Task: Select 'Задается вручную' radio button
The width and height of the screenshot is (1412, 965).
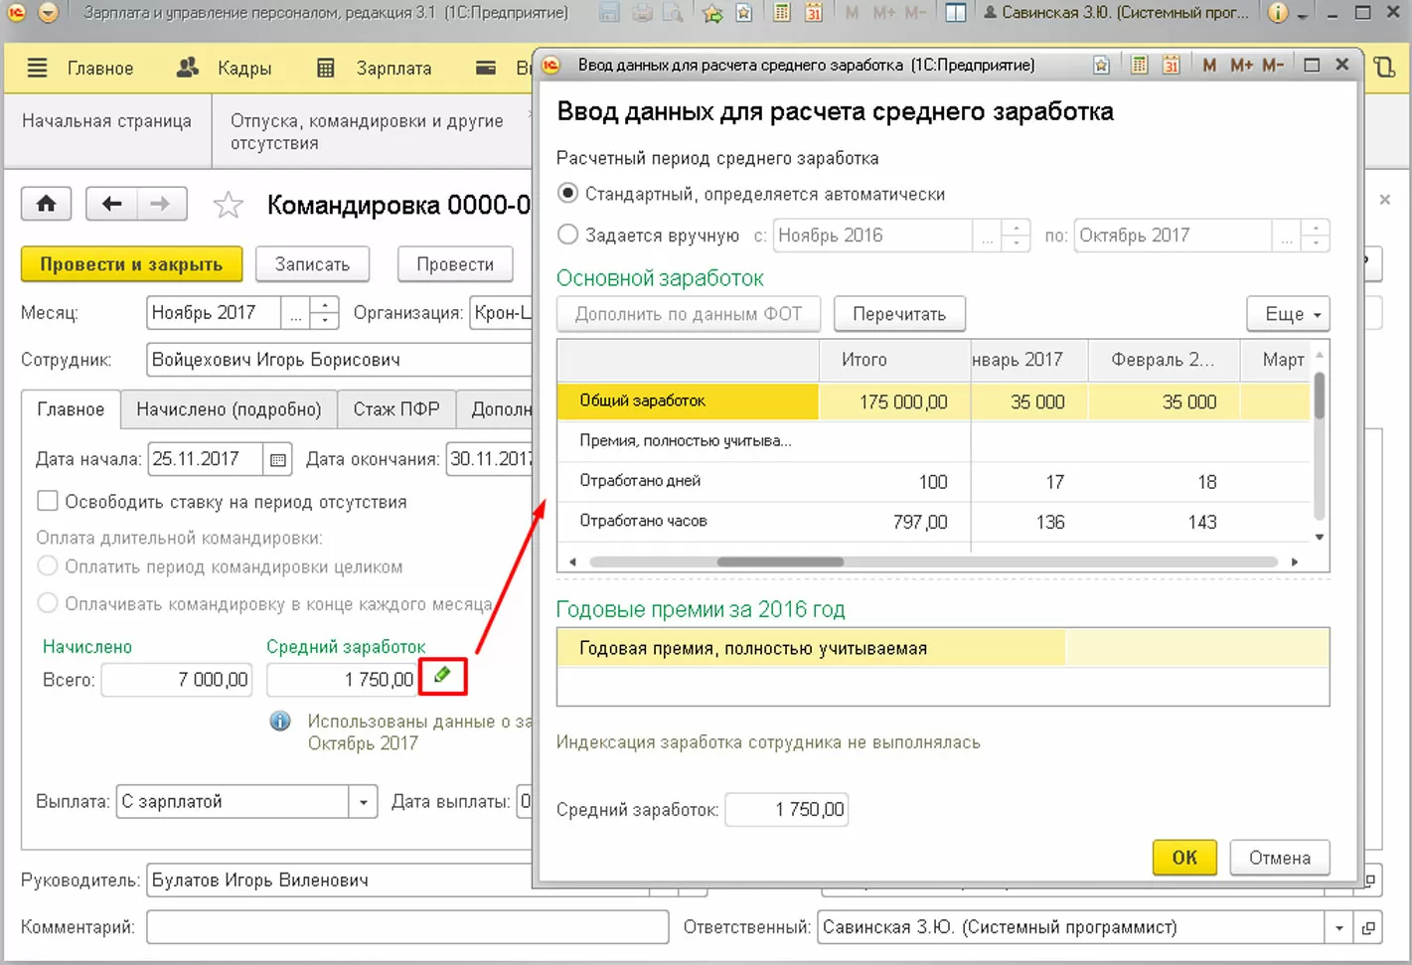Action: point(567,236)
